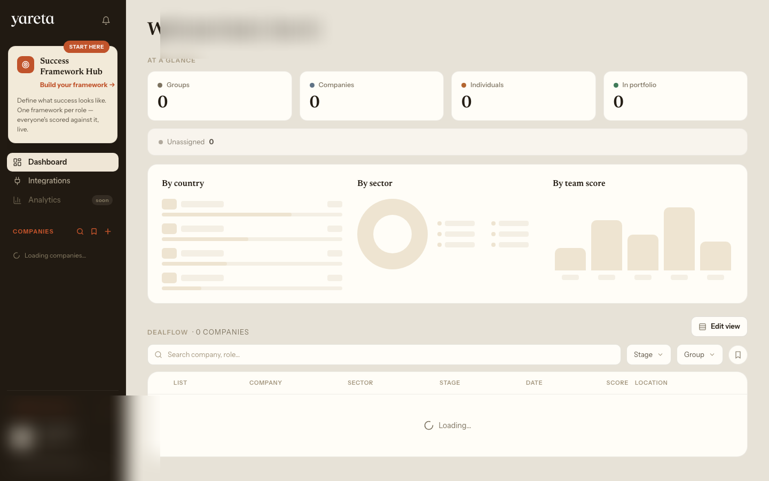Click the Unassigned count row
The image size is (769, 481).
pyautogui.click(x=448, y=142)
